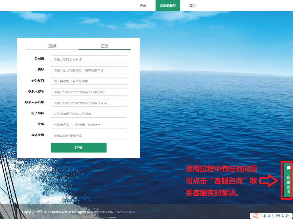Toggle Chinese input mode 中 icon

coord(264,216)
